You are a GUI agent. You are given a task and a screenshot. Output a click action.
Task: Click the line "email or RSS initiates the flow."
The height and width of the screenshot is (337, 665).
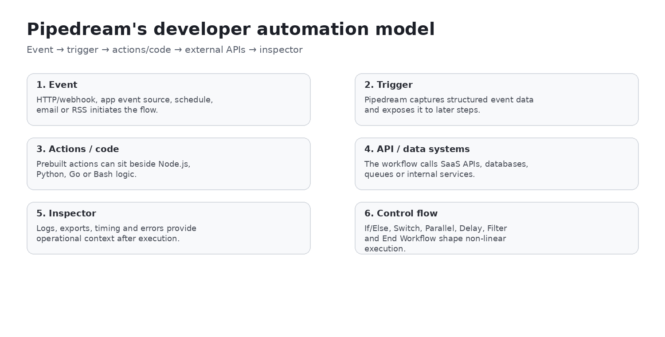pos(97,110)
